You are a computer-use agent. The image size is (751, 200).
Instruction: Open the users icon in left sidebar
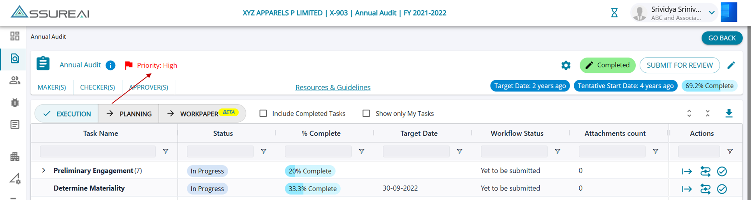15,81
